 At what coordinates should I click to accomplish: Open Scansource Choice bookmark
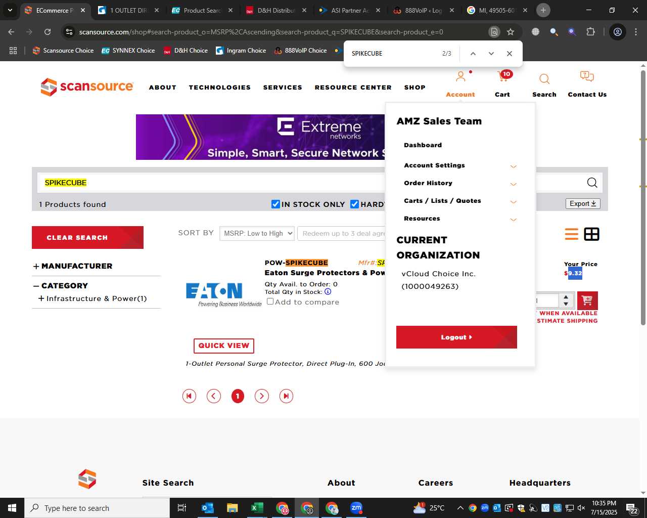pyautogui.click(x=63, y=51)
